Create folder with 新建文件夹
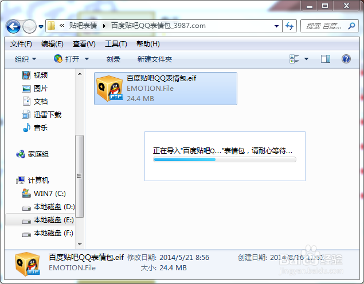The width and height of the screenshot is (364, 284). click(x=155, y=59)
